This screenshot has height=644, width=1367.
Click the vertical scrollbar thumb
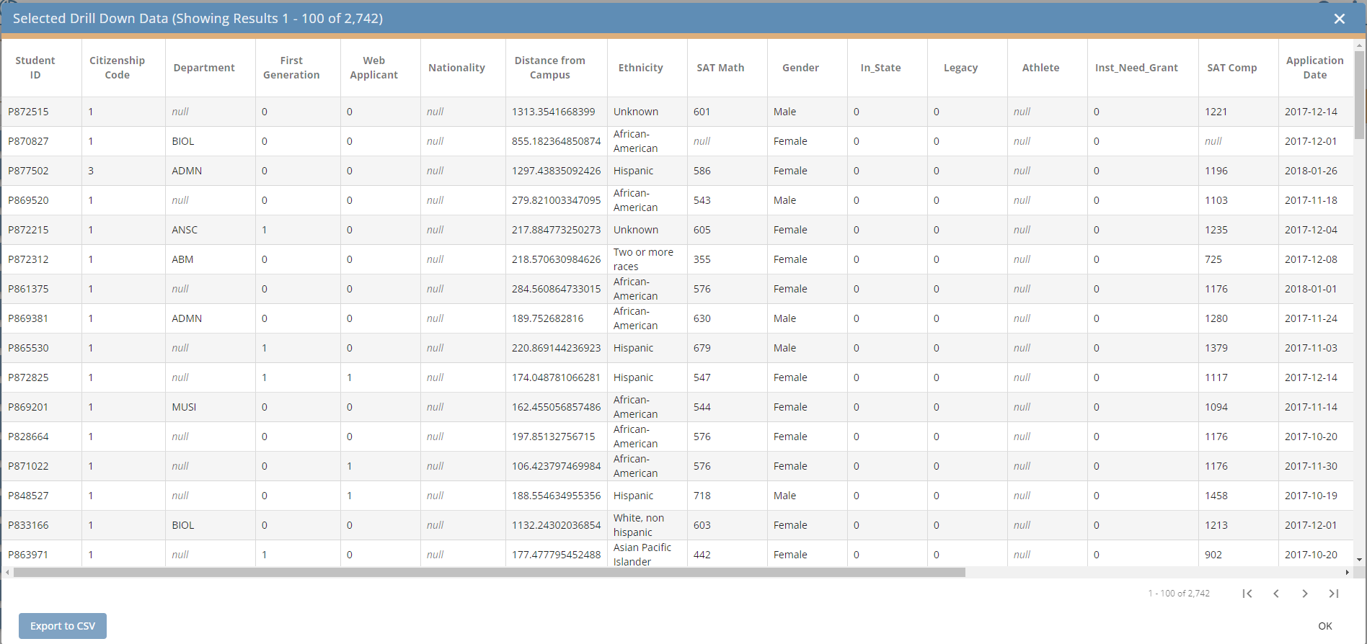coord(1360,94)
